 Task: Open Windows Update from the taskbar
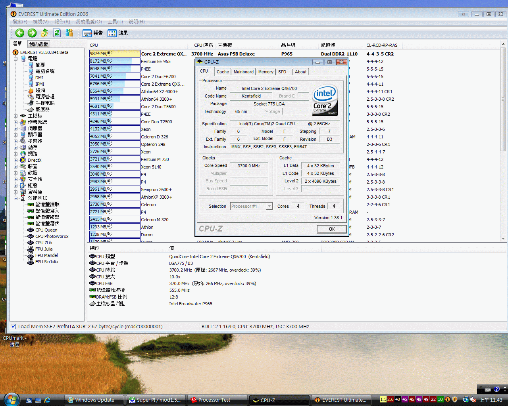pos(94,400)
